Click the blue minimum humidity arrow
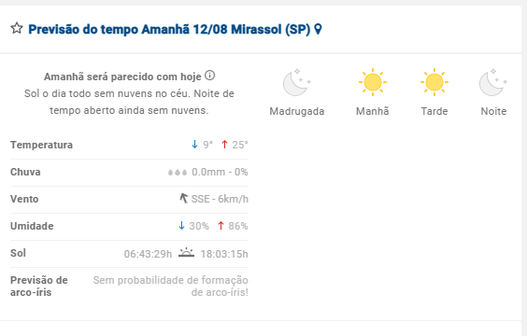 [181, 226]
